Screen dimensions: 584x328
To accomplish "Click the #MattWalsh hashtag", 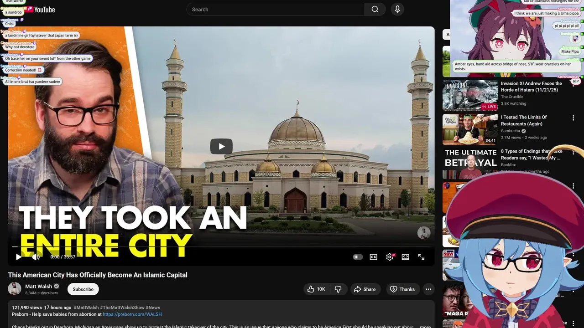I will click(x=86, y=307).
